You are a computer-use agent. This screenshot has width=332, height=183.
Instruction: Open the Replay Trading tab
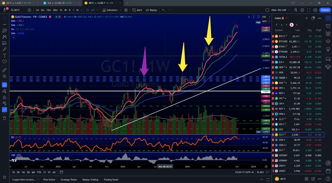tap(90, 180)
